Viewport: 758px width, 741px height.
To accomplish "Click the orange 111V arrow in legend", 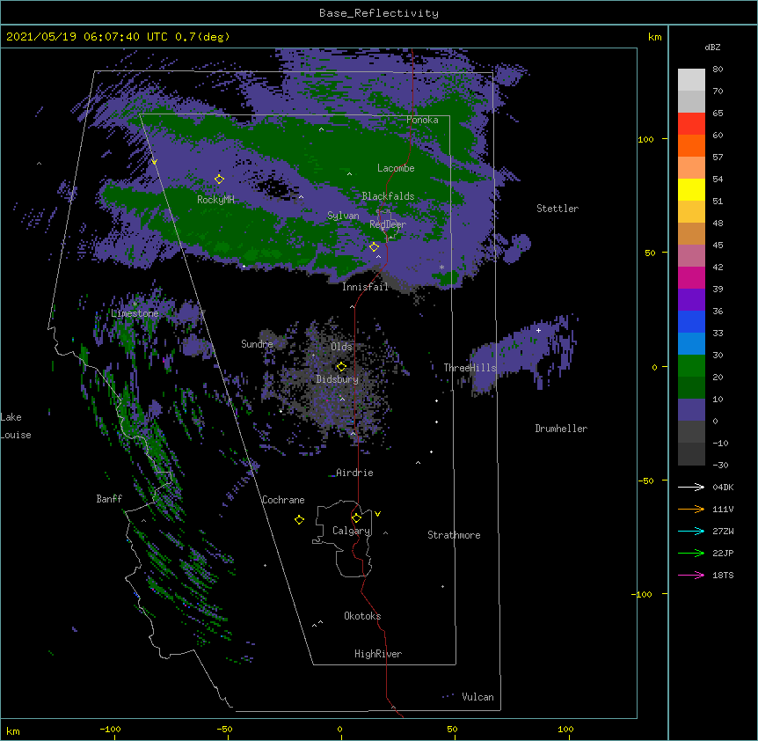I will (691, 509).
